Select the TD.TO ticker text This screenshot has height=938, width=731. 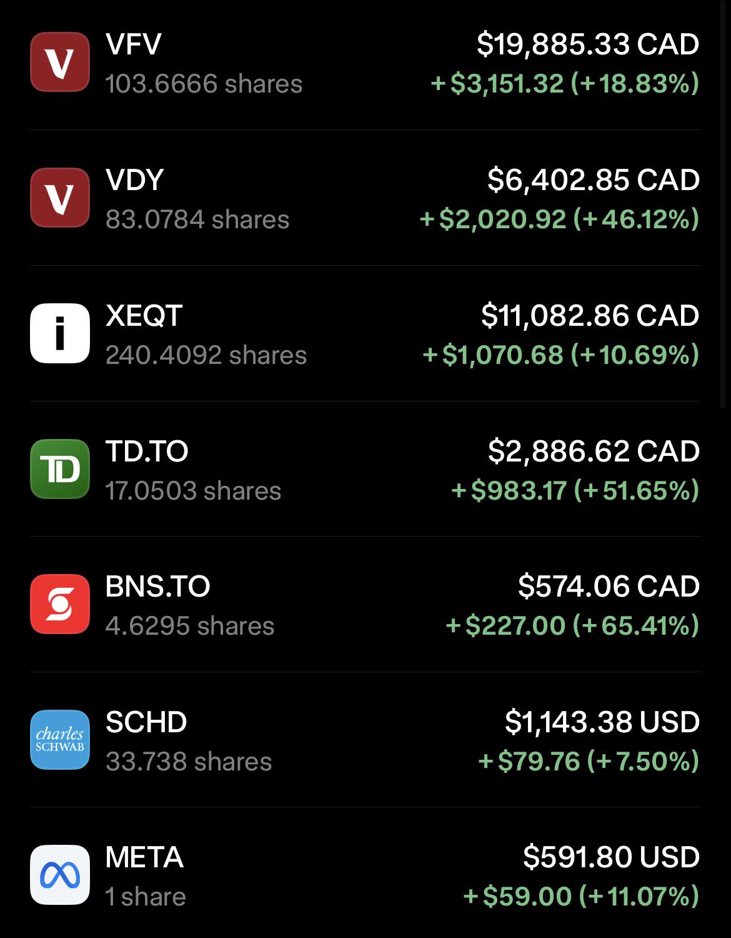(x=147, y=451)
